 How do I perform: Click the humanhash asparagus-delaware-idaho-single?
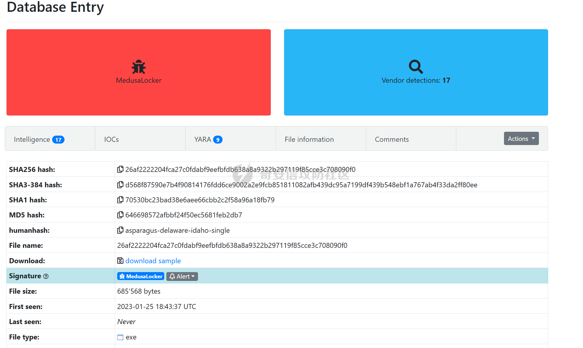point(177,230)
